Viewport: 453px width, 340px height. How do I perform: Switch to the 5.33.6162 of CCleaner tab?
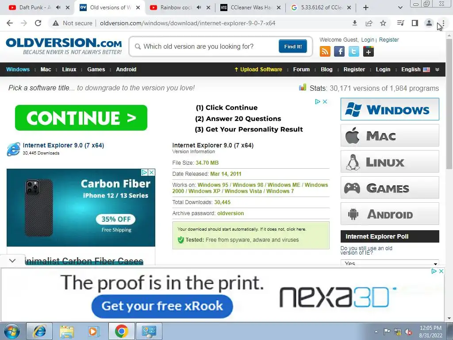click(321, 8)
